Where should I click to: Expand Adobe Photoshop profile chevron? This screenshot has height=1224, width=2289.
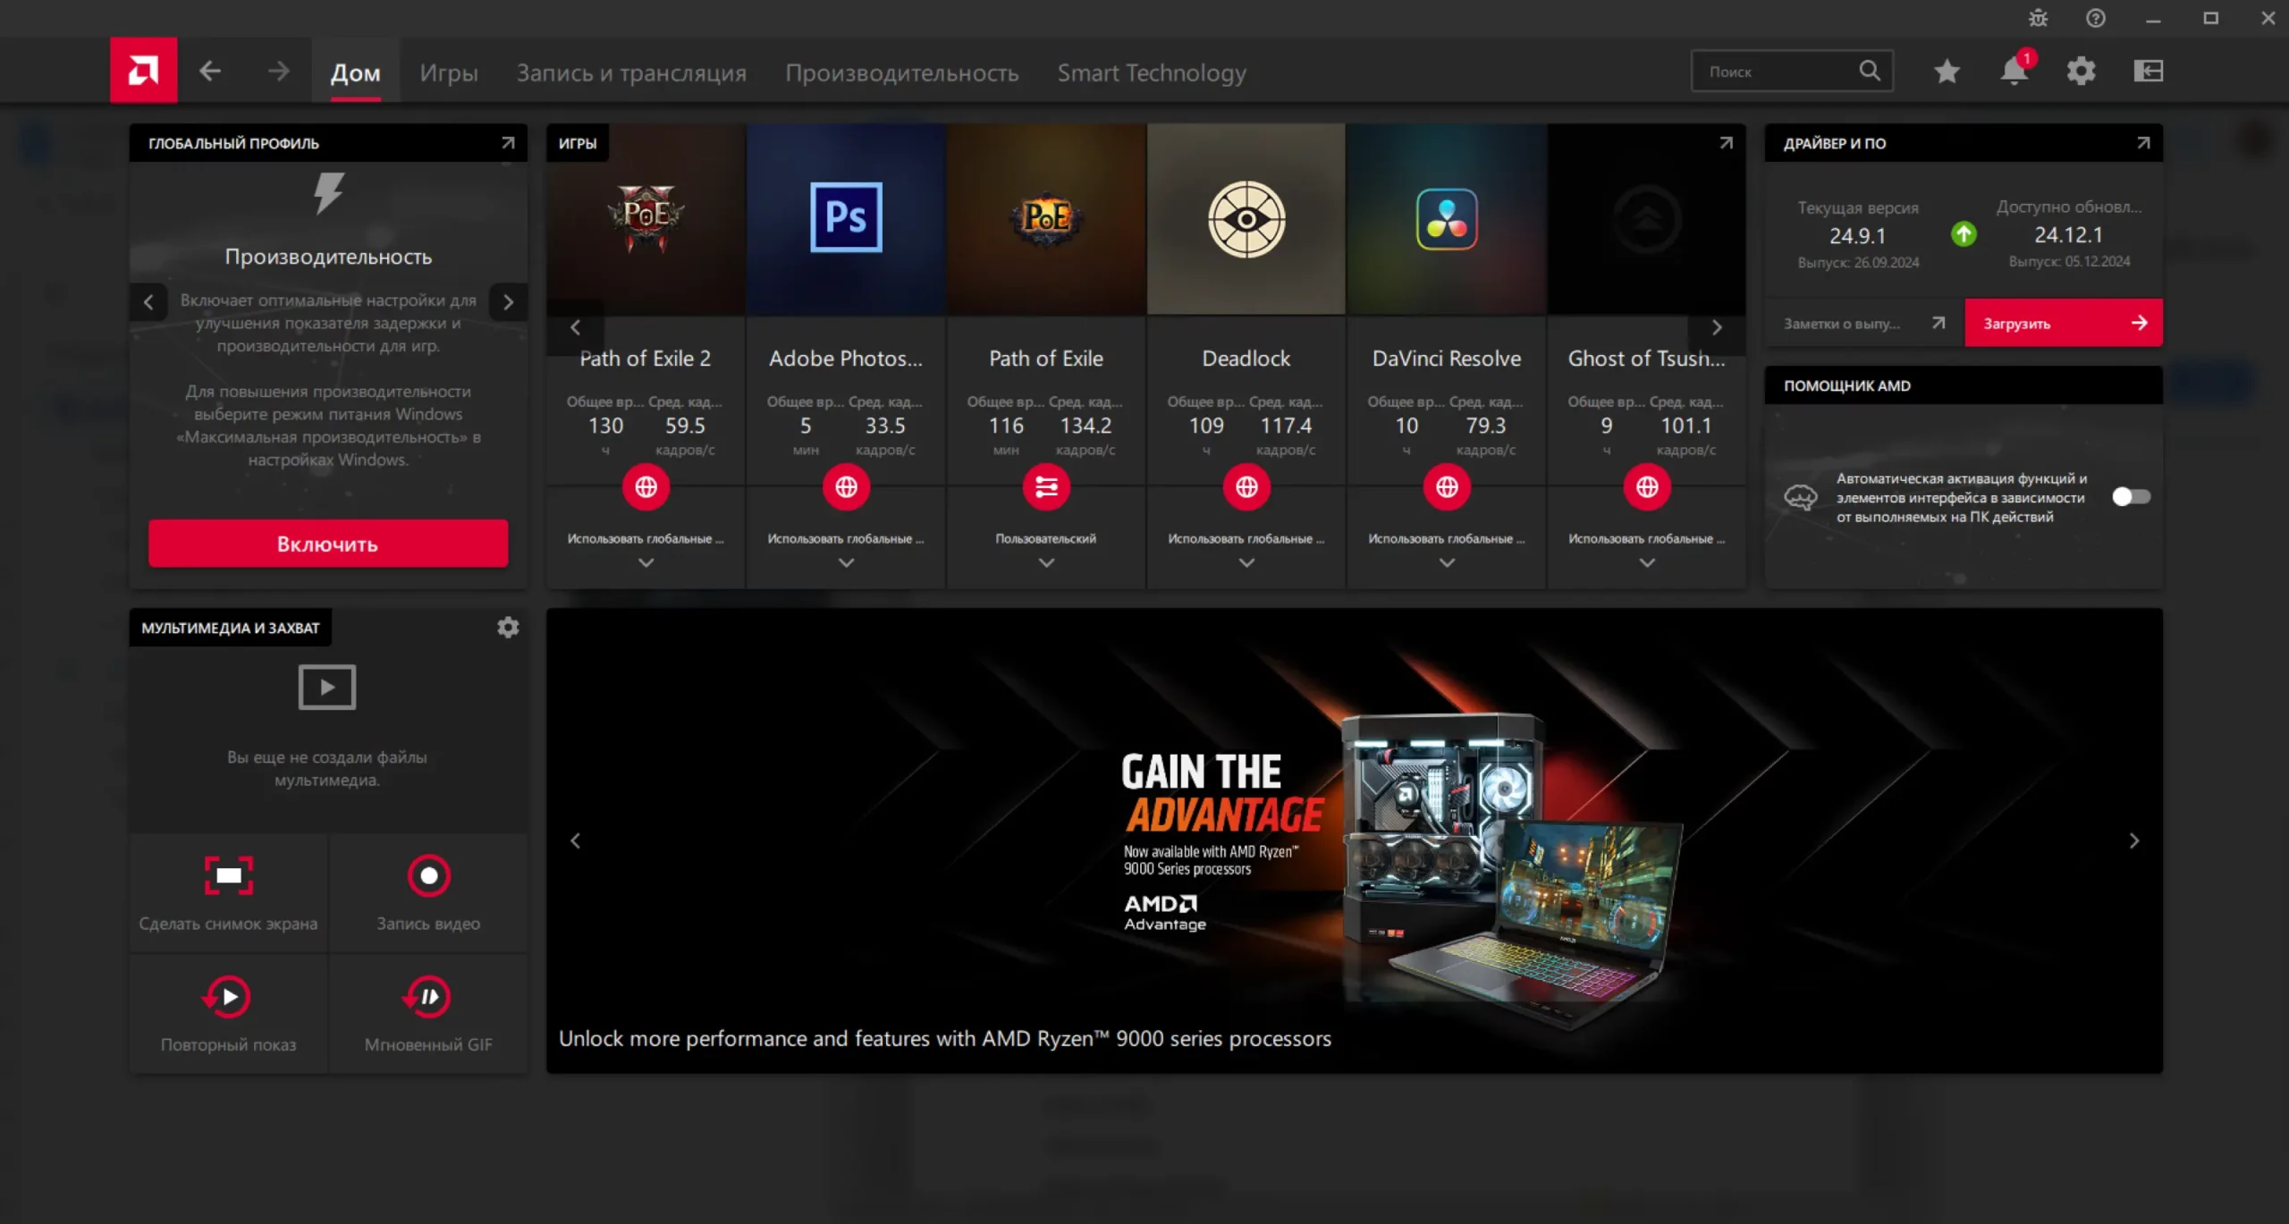(846, 562)
